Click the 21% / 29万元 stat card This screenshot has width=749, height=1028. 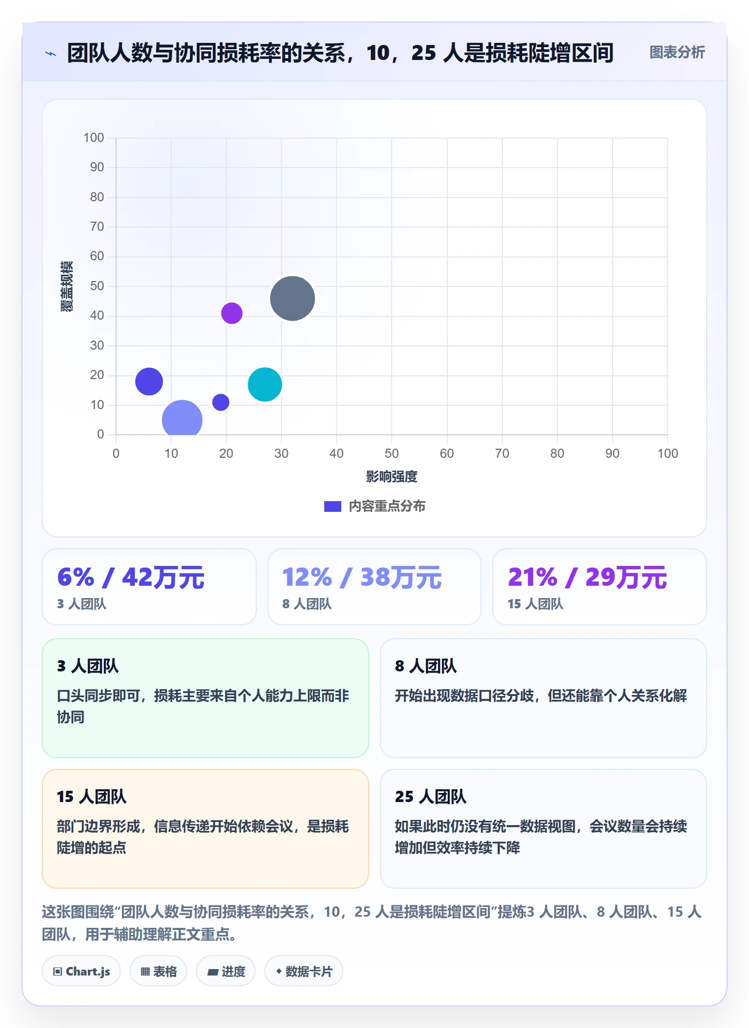pyautogui.click(x=600, y=587)
